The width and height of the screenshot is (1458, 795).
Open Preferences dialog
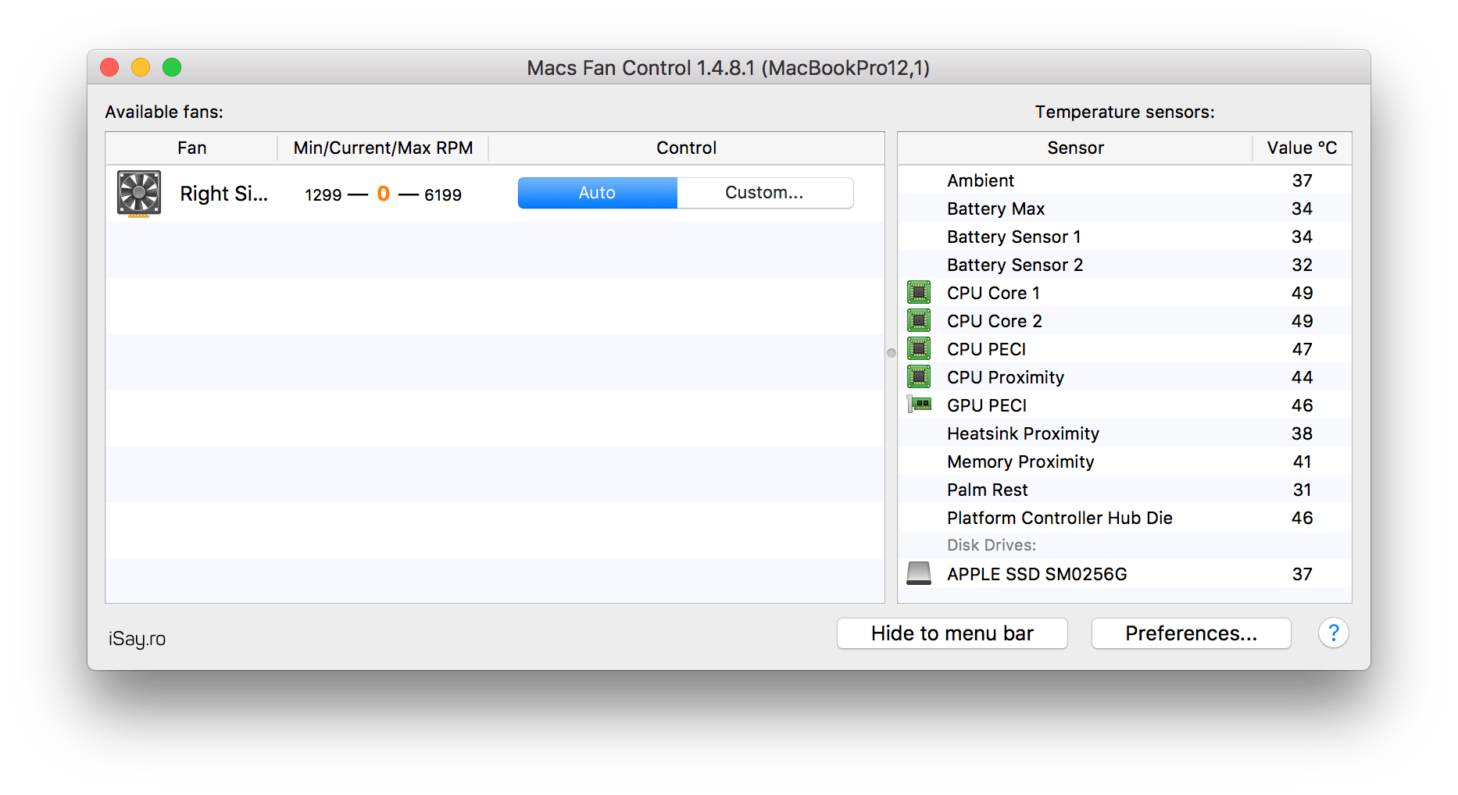1192,633
